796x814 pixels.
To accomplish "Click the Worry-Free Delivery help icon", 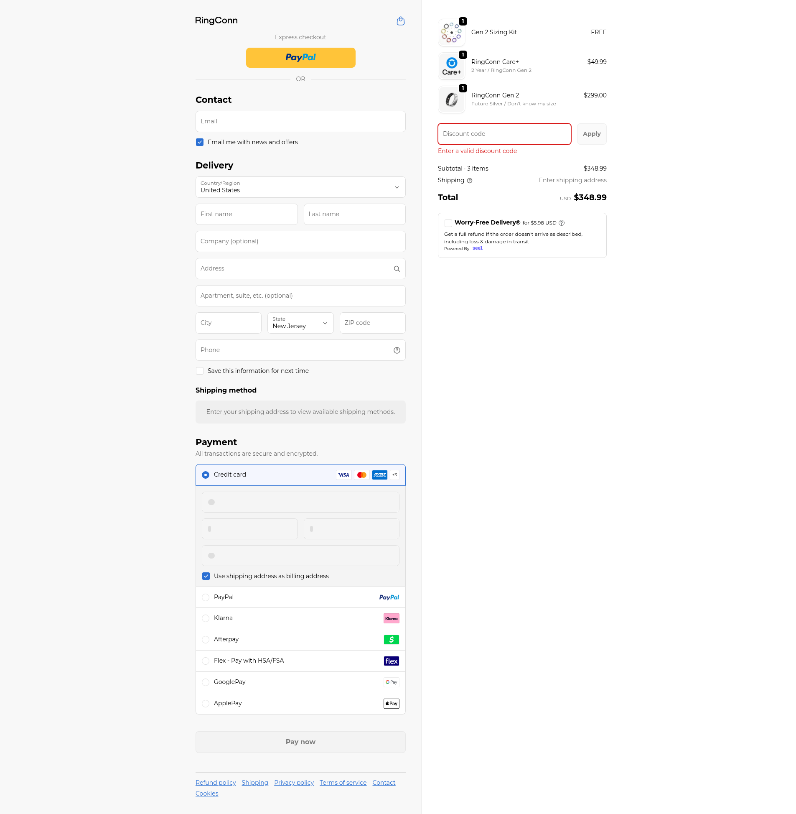I will [562, 223].
